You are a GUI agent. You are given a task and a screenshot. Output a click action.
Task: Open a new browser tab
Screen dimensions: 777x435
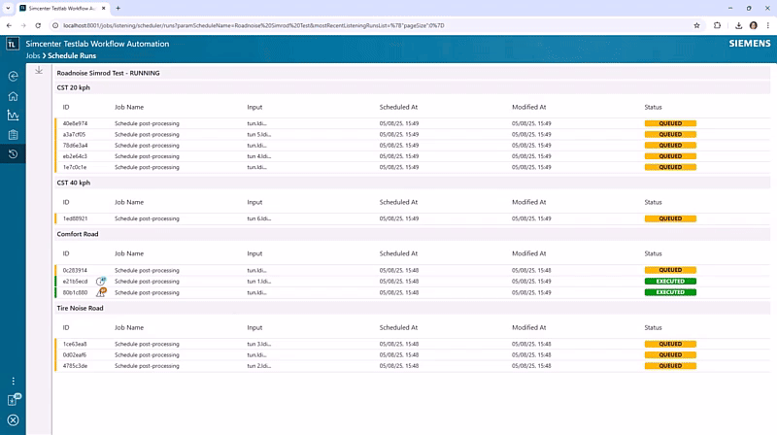coord(118,9)
